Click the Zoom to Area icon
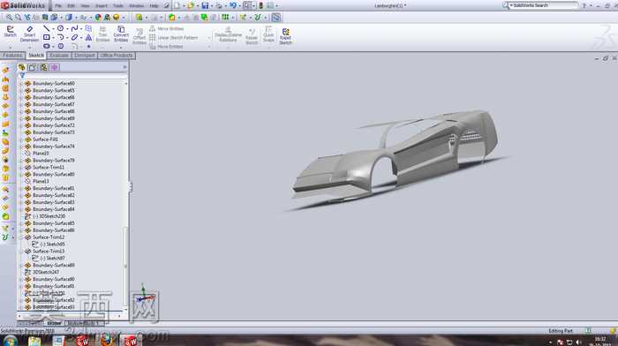The width and height of the screenshot is (618, 346). click(19, 18)
